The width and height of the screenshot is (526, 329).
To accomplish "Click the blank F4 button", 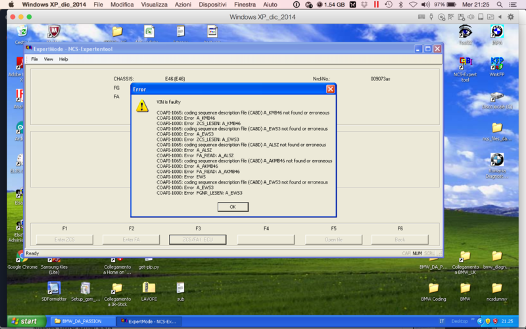I will click(x=266, y=240).
